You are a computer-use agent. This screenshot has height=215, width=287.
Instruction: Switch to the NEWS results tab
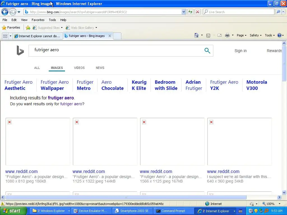point(100,68)
